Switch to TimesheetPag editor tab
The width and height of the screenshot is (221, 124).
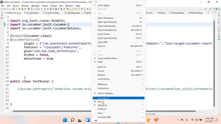(177, 13)
